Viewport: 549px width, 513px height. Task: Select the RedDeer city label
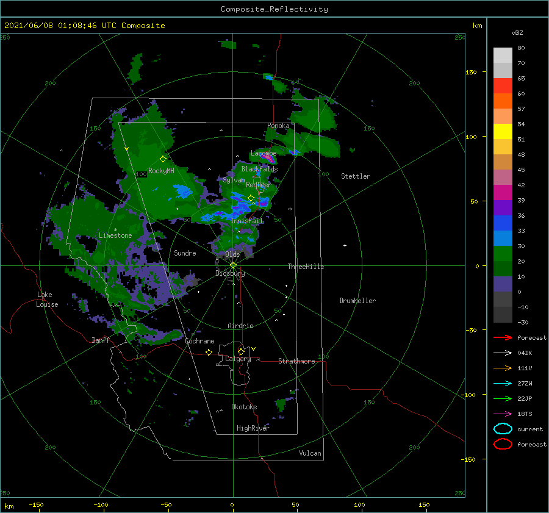point(259,185)
